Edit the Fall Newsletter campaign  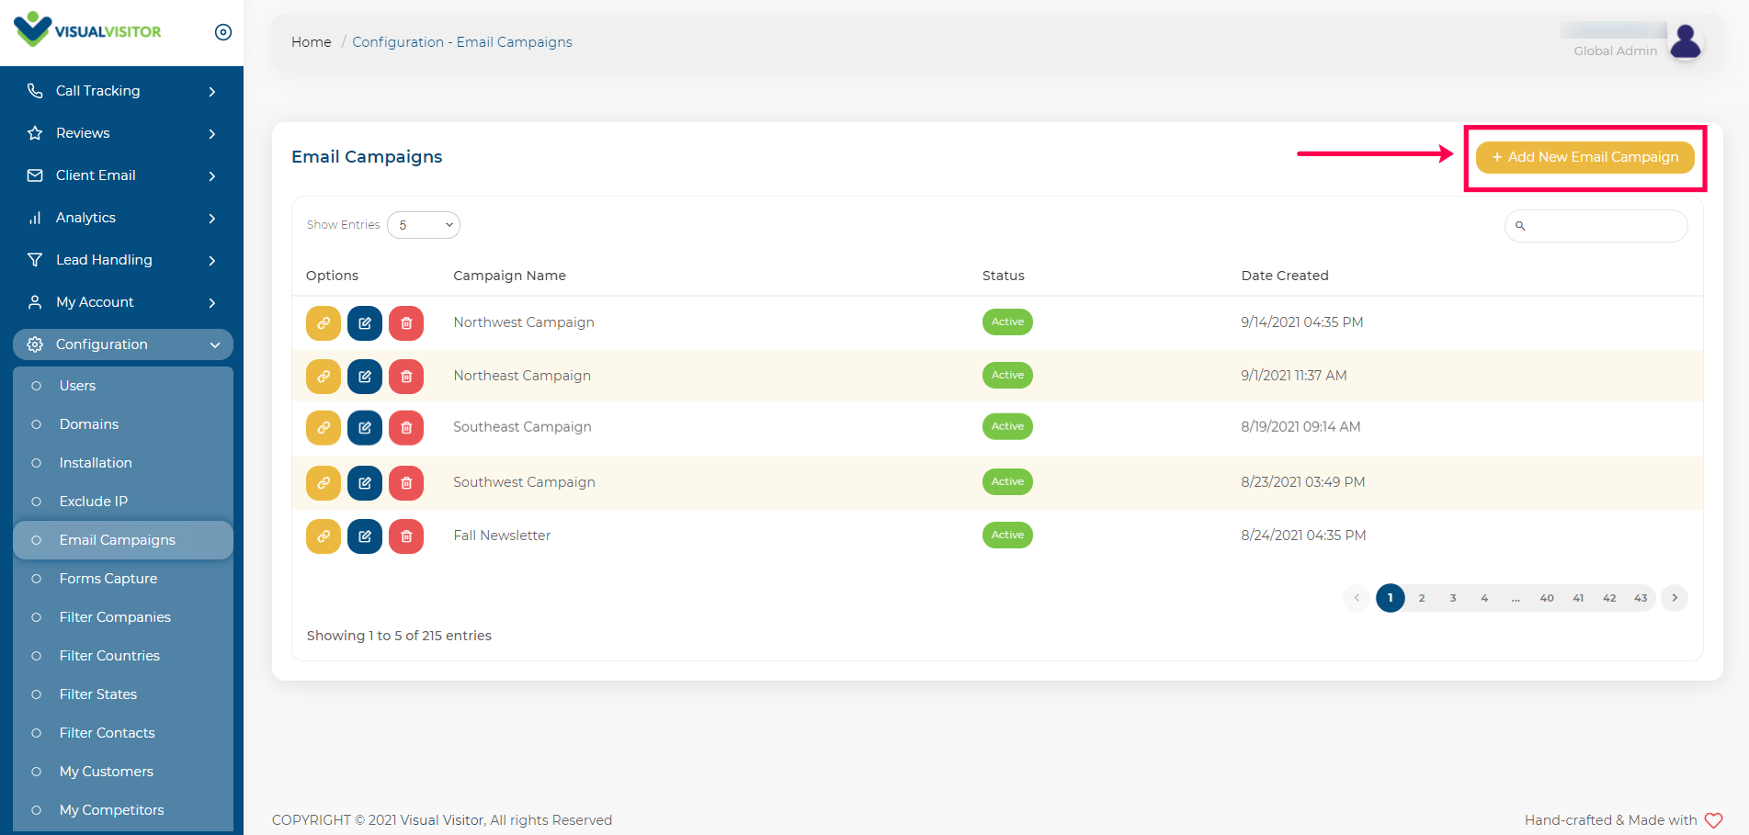point(365,536)
